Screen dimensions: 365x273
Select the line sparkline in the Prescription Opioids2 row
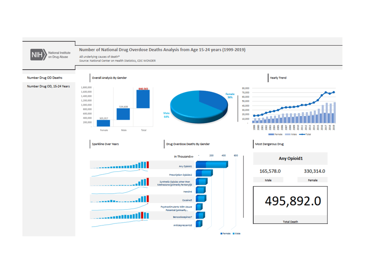pyautogui.click(x=119, y=173)
